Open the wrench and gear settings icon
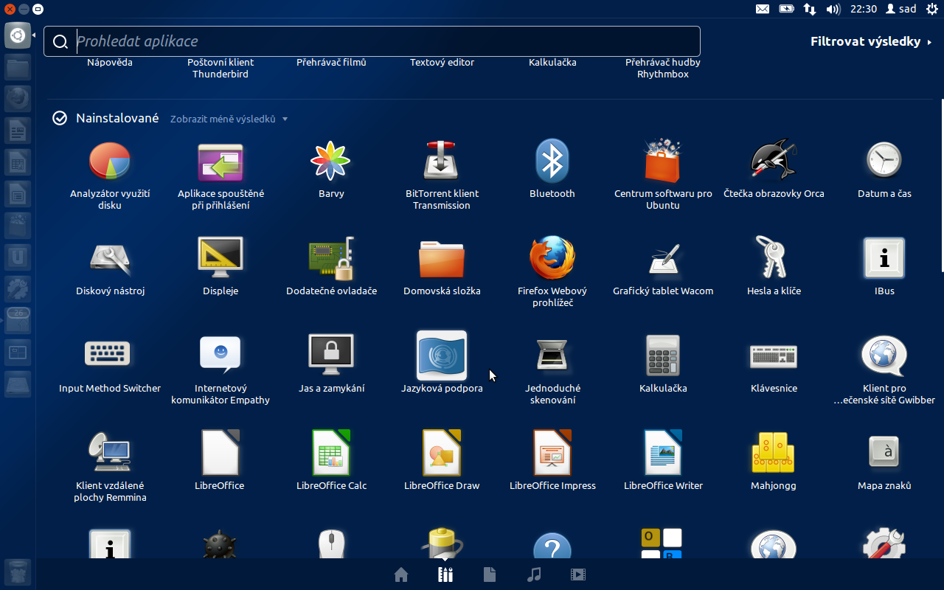 point(884,544)
